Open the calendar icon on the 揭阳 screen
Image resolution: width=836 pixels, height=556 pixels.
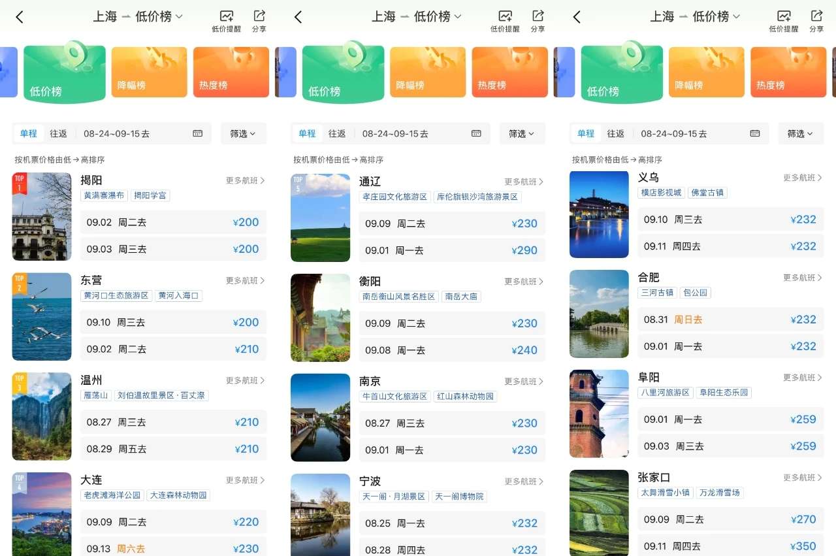[198, 133]
